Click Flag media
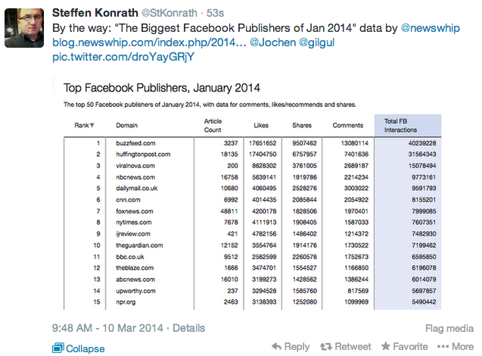This screenshot has height=356, width=482. click(449, 328)
